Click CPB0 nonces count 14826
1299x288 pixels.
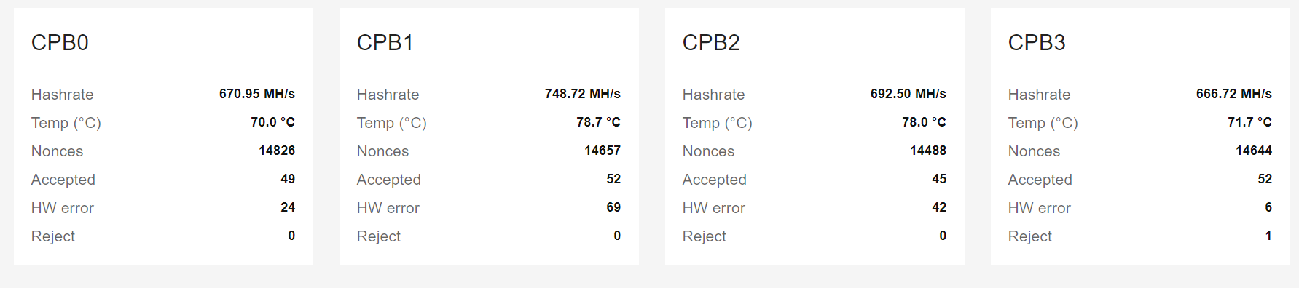point(277,151)
